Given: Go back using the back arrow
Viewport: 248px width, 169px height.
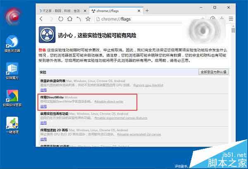Looking at the screenshot, I should point(41,19).
